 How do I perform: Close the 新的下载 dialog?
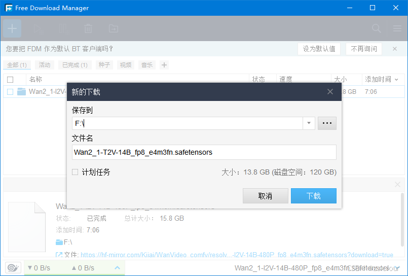point(330,92)
